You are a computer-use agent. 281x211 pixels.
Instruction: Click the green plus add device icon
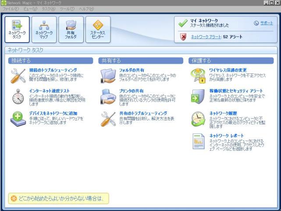[18, 119]
